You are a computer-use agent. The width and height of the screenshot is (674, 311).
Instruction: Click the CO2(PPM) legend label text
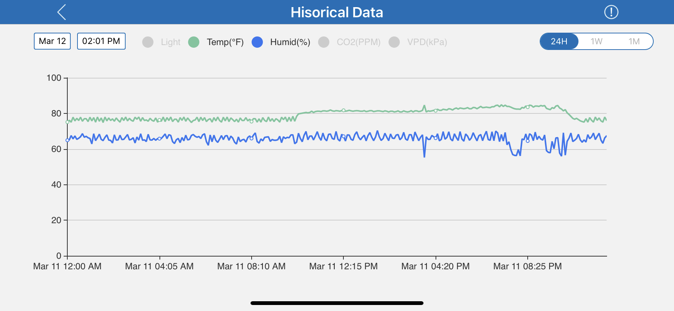[x=358, y=42]
